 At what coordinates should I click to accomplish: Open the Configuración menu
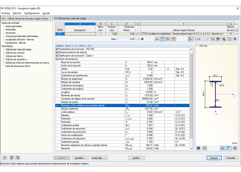[x=32, y=13]
